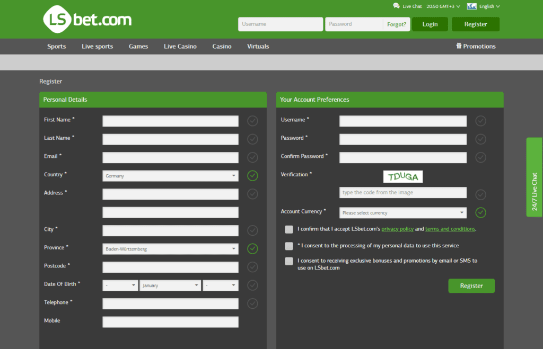Viewport: 543px width, 349px height.
Task: Click the Last Name field
Action: [170, 139]
